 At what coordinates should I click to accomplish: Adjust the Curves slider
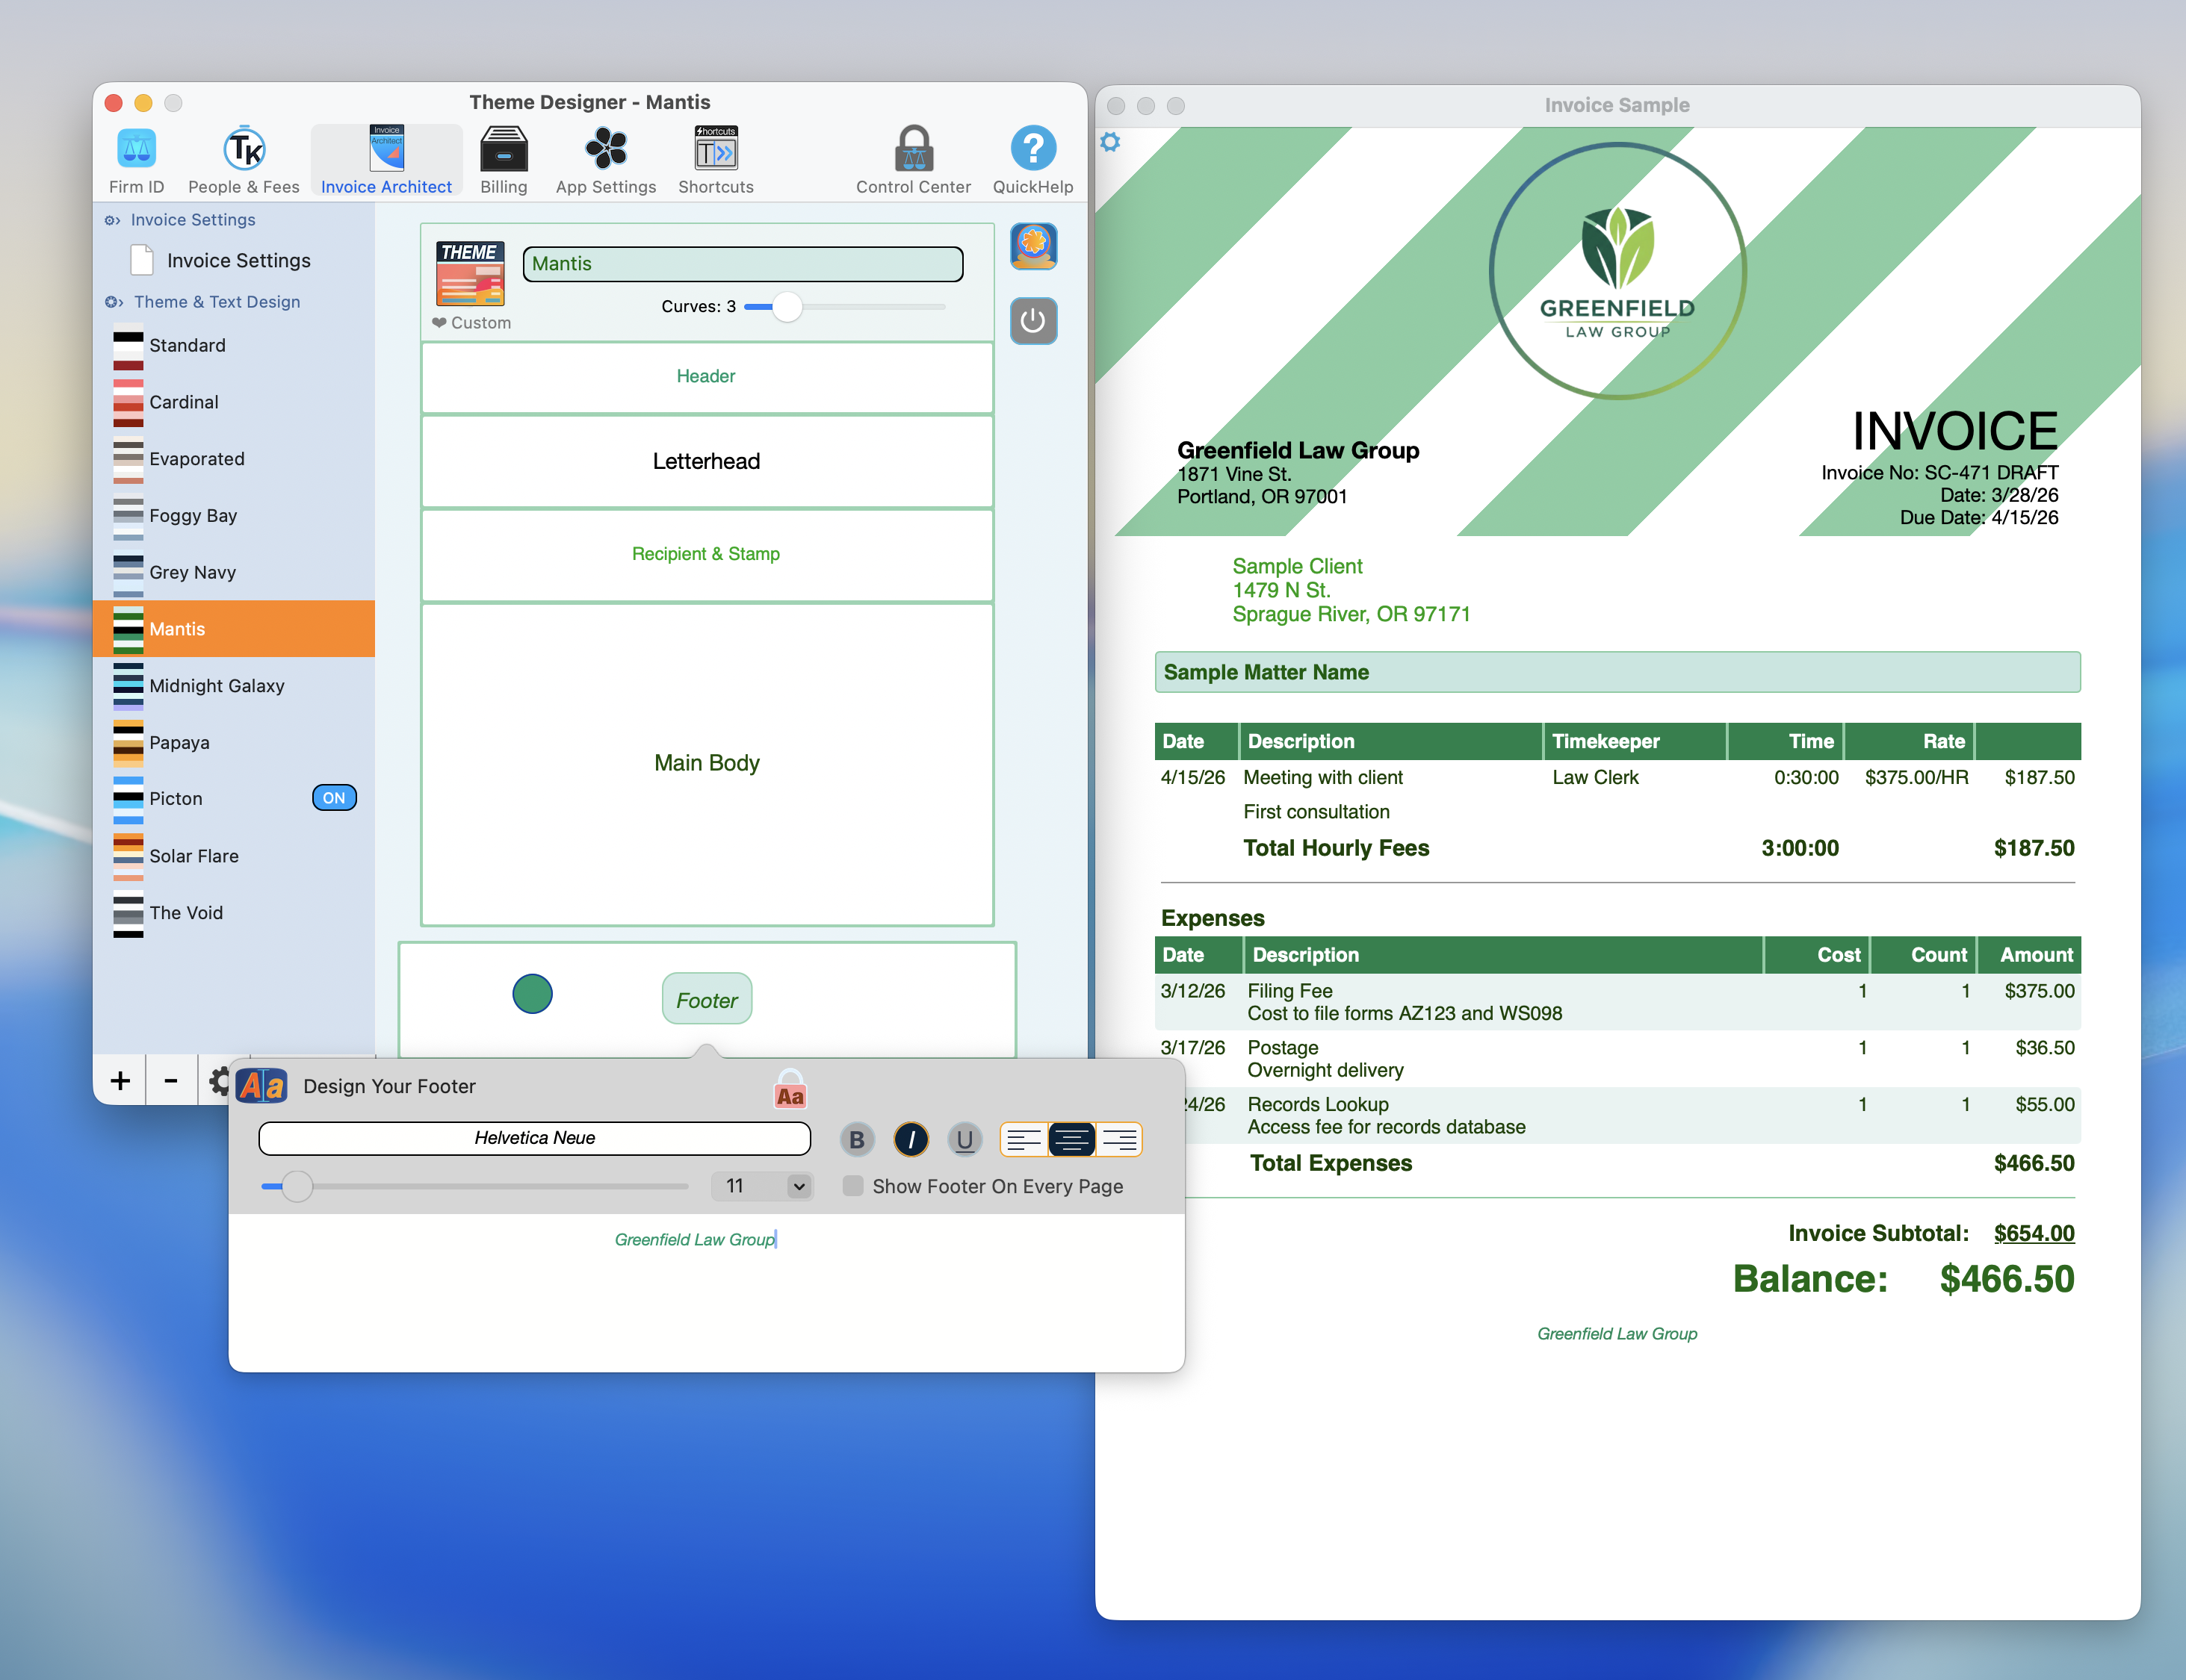[x=787, y=307]
